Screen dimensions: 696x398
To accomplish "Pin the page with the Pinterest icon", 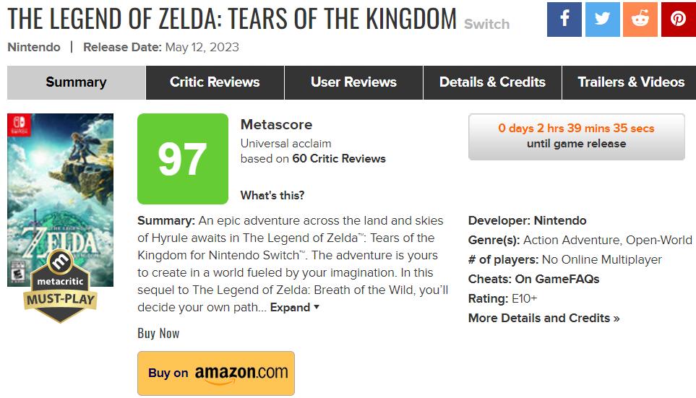I will 678,19.
